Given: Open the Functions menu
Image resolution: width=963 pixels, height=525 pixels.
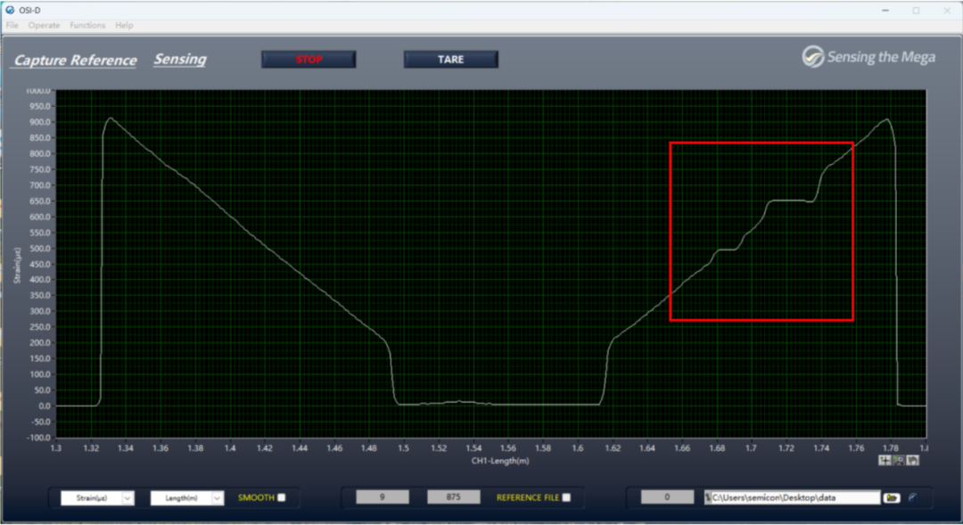Looking at the screenshot, I should [x=87, y=25].
